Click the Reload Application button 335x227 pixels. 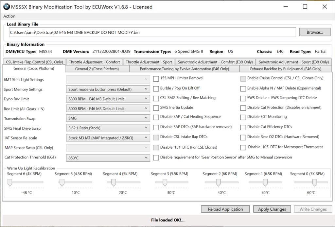coord(225,209)
